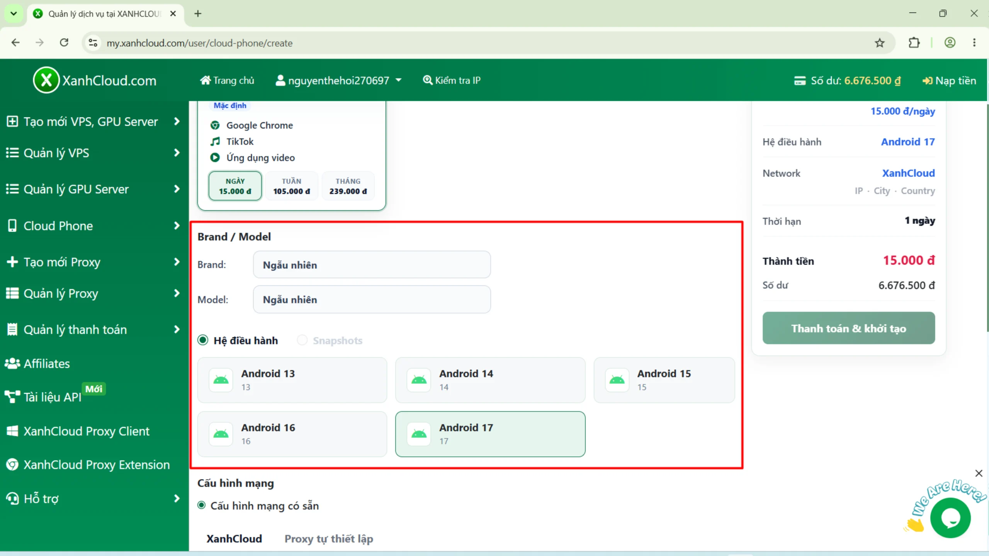The width and height of the screenshot is (989, 556).
Task: Click the XanhCloud logo icon
Action: tap(46, 80)
